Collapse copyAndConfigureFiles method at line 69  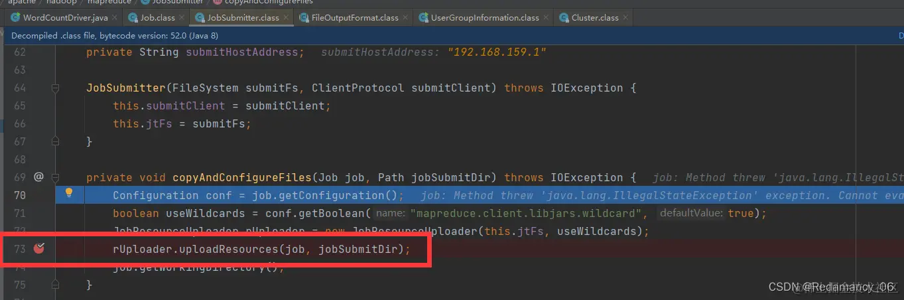(x=56, y=177)
